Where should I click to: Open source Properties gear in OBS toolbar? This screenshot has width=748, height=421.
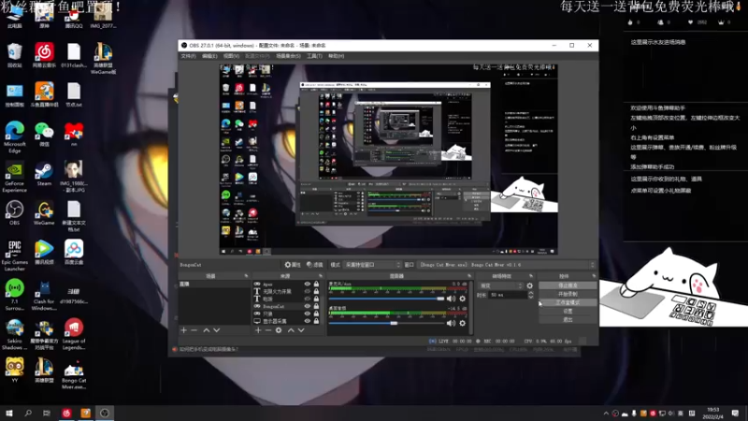tap(293, 265)
